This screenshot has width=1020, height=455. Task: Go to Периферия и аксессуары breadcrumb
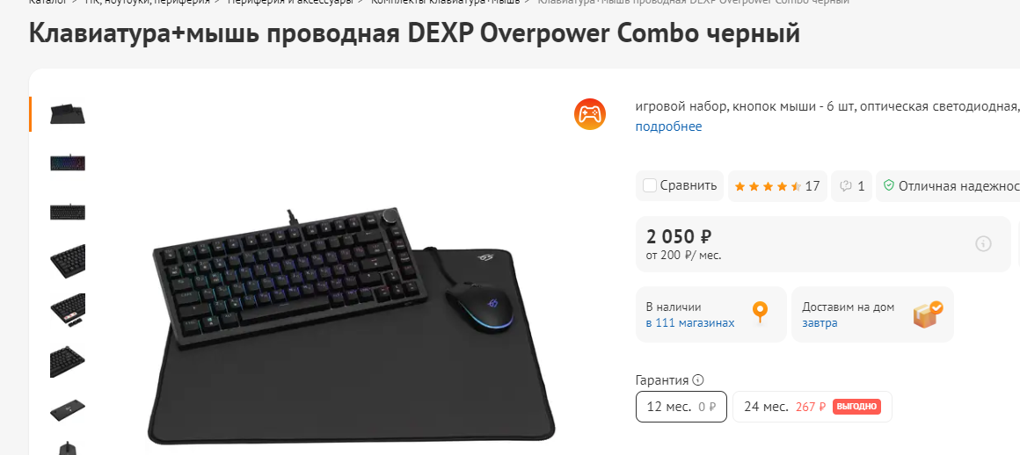point(290,2)
